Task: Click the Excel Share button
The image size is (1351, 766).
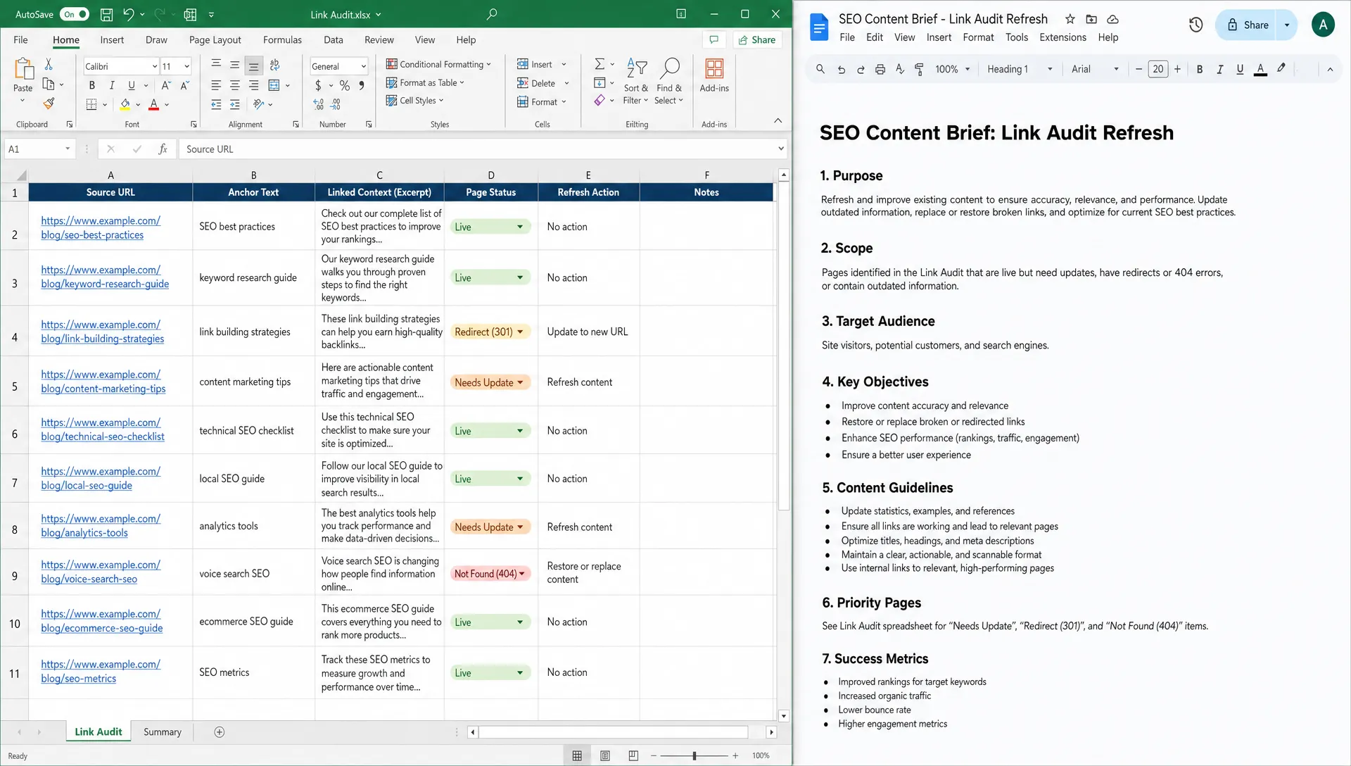Action: coord(757,40)
